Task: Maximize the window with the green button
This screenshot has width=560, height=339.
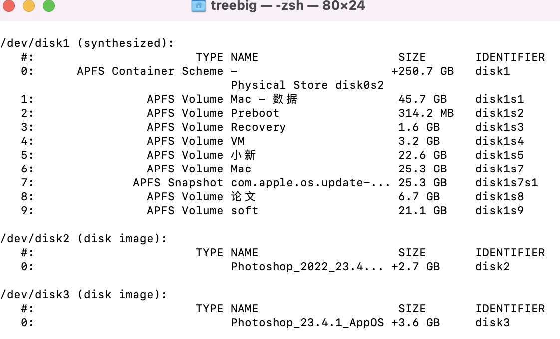Action: click(48, 6)
